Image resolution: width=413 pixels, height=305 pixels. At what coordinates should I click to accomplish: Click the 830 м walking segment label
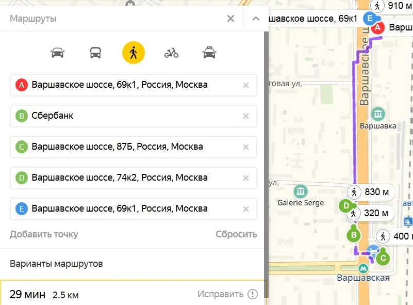371,192
